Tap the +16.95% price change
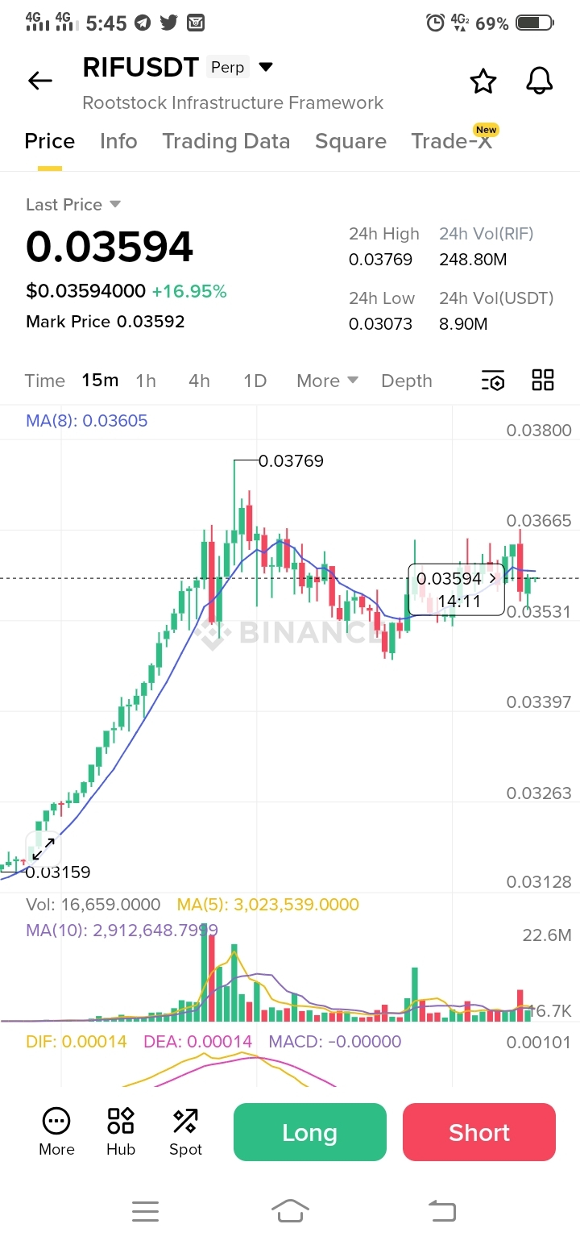580x1245 pixels. [x=189, y=291]
